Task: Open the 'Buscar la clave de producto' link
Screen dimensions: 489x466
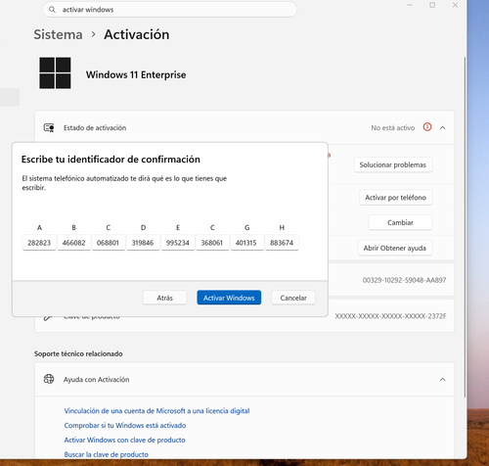Action: pos(107,454)
